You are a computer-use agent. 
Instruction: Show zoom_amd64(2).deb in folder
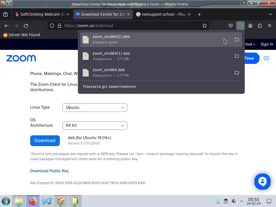(x=237, y=40)
